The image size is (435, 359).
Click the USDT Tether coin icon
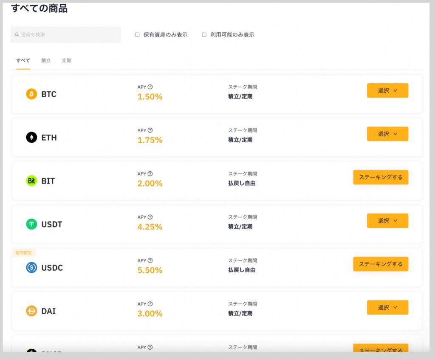(31, 224)
